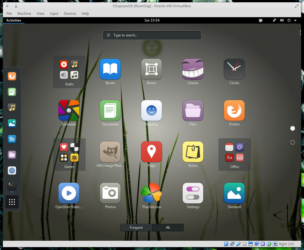Open Files folder icon in dash
The height and width of the screenshot is (250, 304).
coord(12,155)
